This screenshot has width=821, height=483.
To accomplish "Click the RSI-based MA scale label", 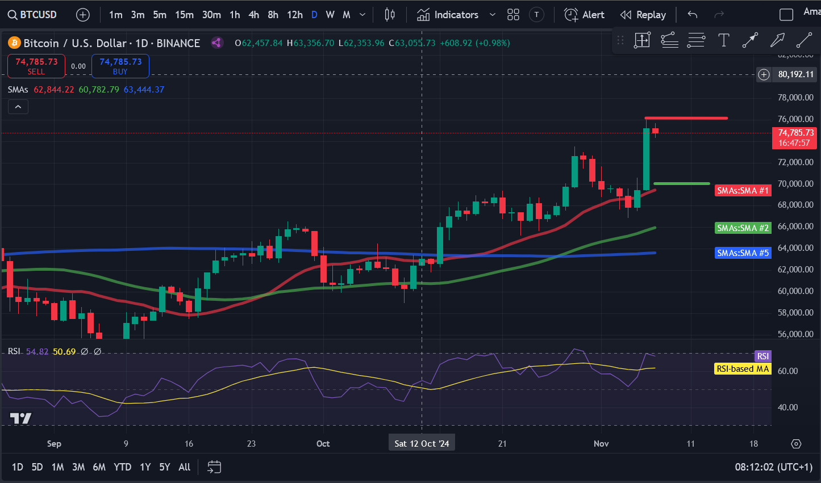I will click(x=743, y=369).
